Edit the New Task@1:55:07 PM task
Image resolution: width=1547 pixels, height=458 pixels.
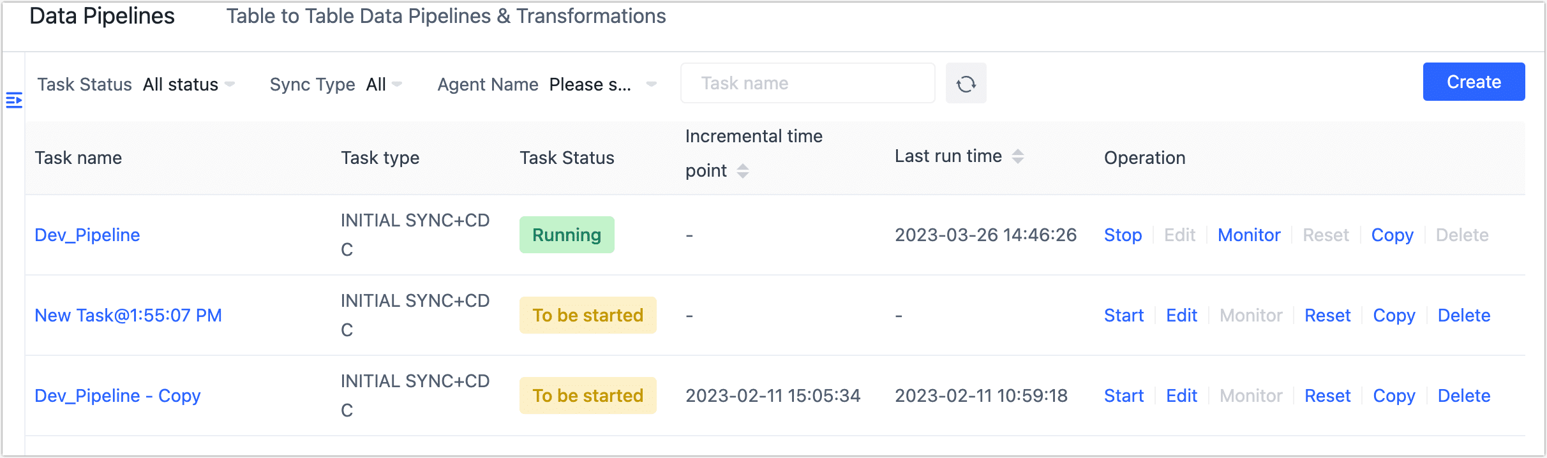(1181, 315)
